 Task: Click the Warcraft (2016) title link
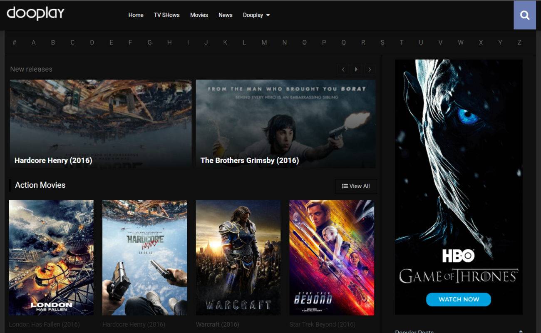pos(218,324)
